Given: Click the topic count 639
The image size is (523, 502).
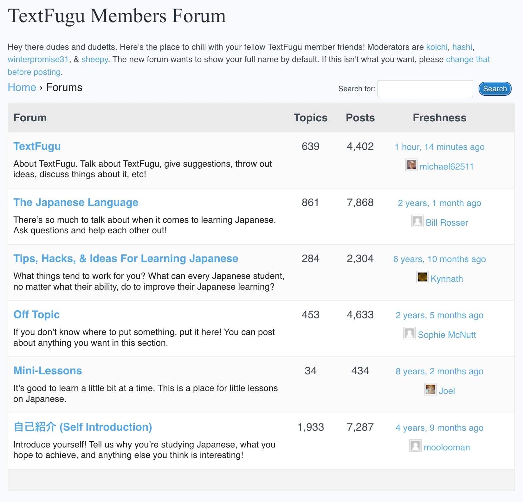Looking at the screenshot, I should 311,146.
